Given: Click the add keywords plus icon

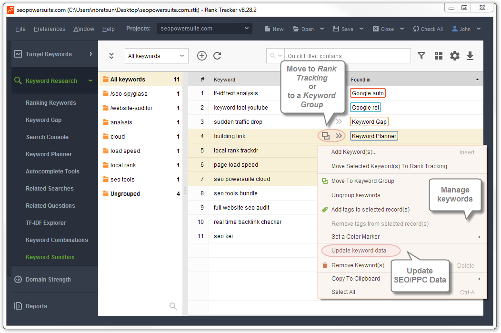Looking at the screenshot, I should (x=201, y=56).
